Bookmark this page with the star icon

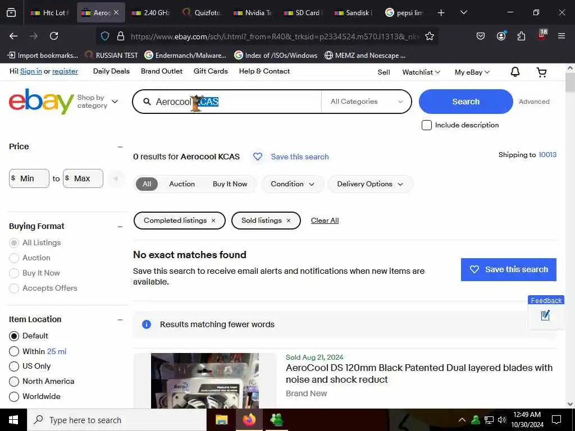[x=430, y=36]
